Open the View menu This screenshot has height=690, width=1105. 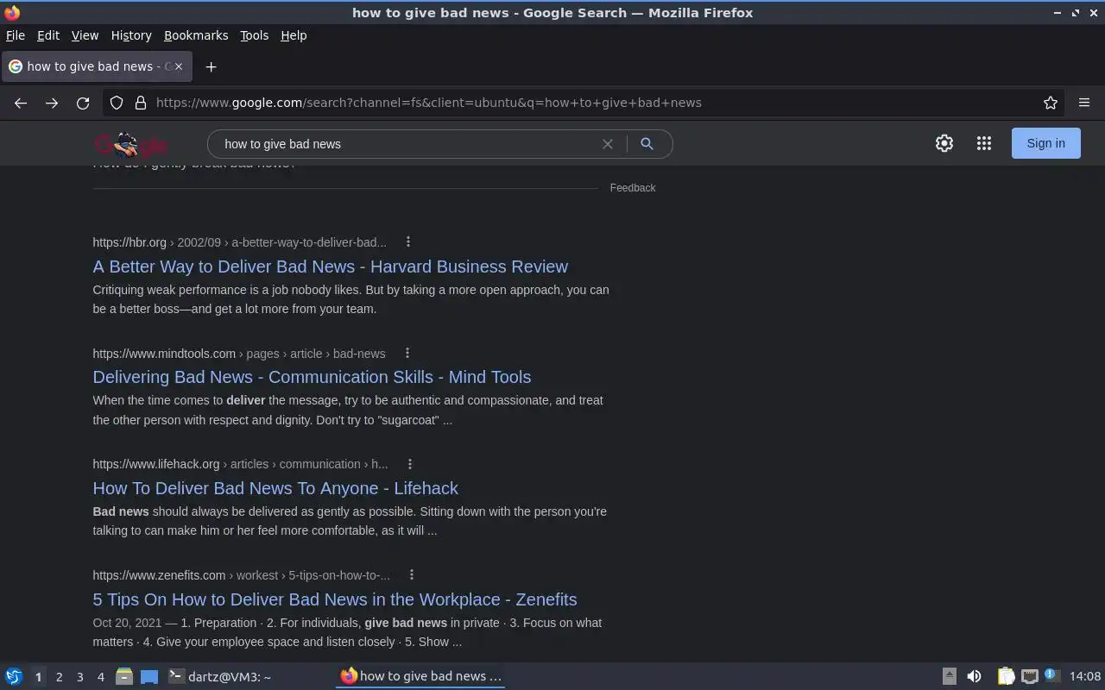(85, 35)
